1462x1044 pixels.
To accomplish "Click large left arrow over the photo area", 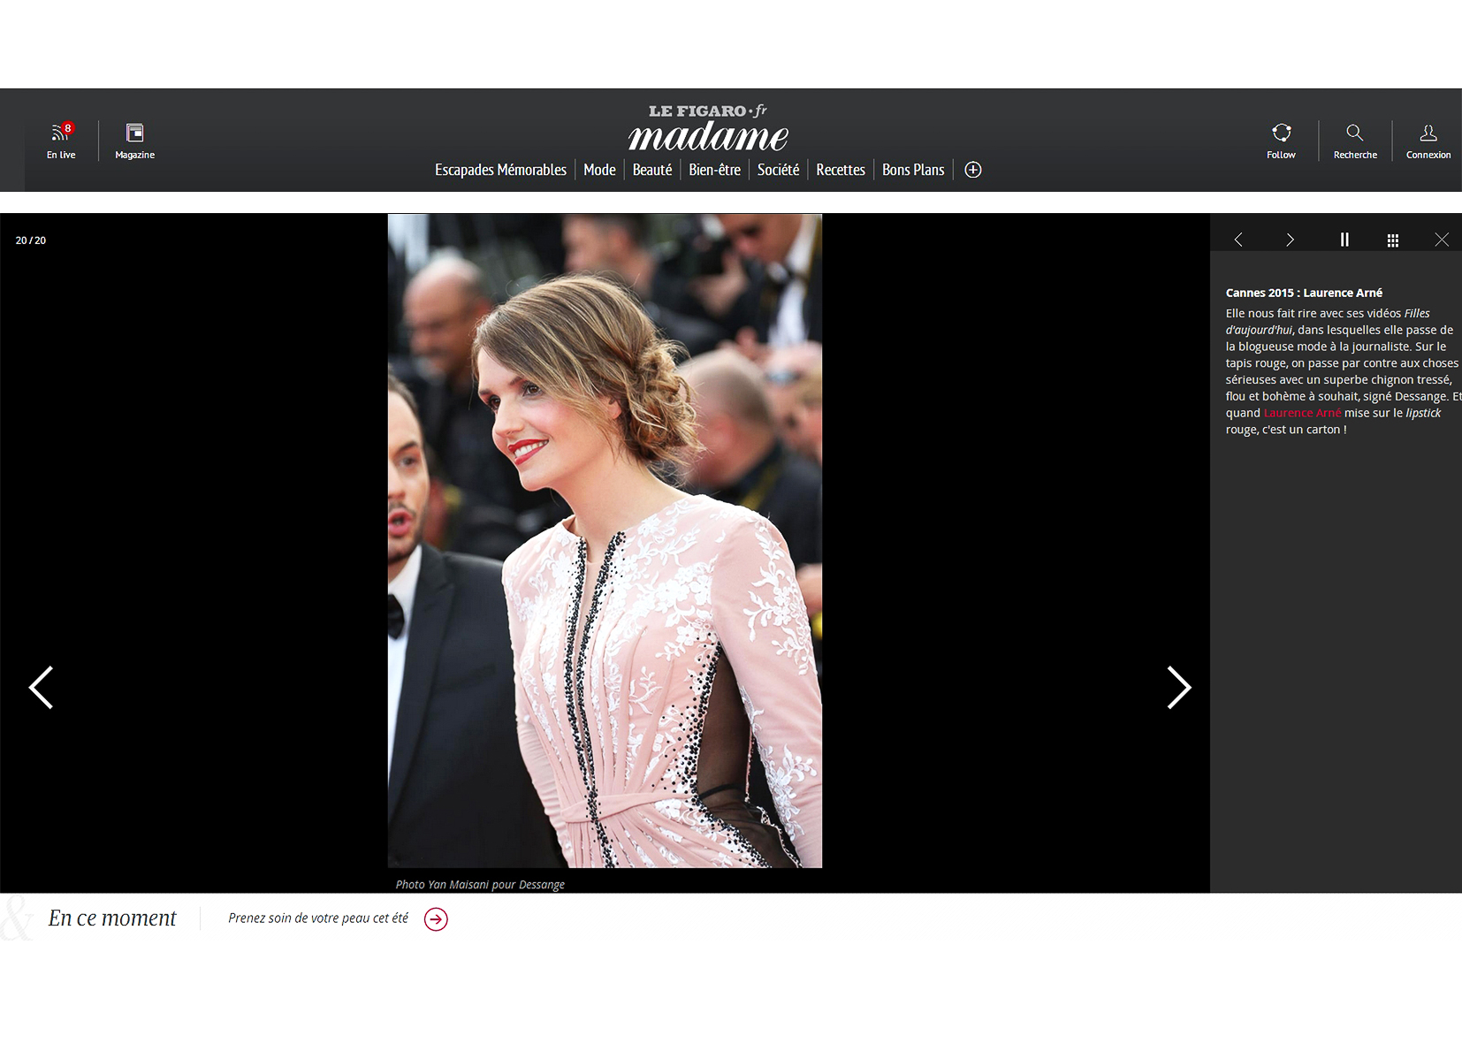I will click(42, 687).
